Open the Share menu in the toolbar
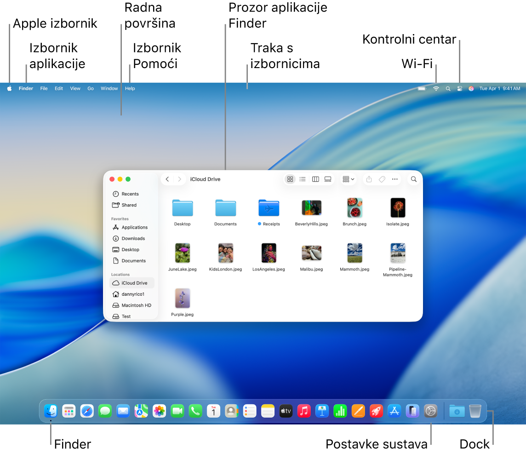 369,179
